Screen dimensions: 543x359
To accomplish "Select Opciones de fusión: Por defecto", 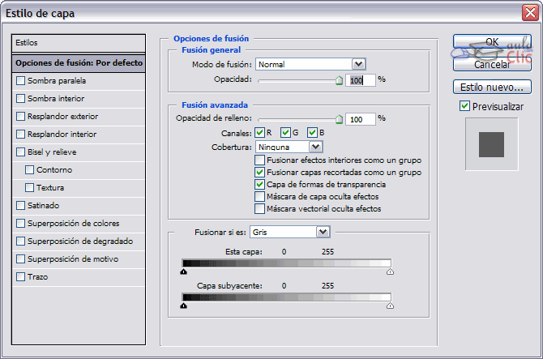I will click(79, 63).
